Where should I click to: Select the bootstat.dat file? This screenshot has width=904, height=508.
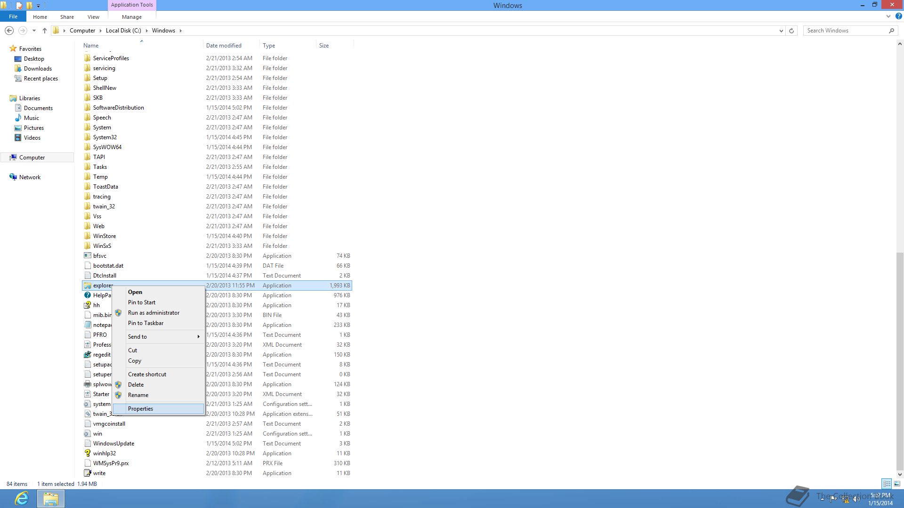point(217,266)
